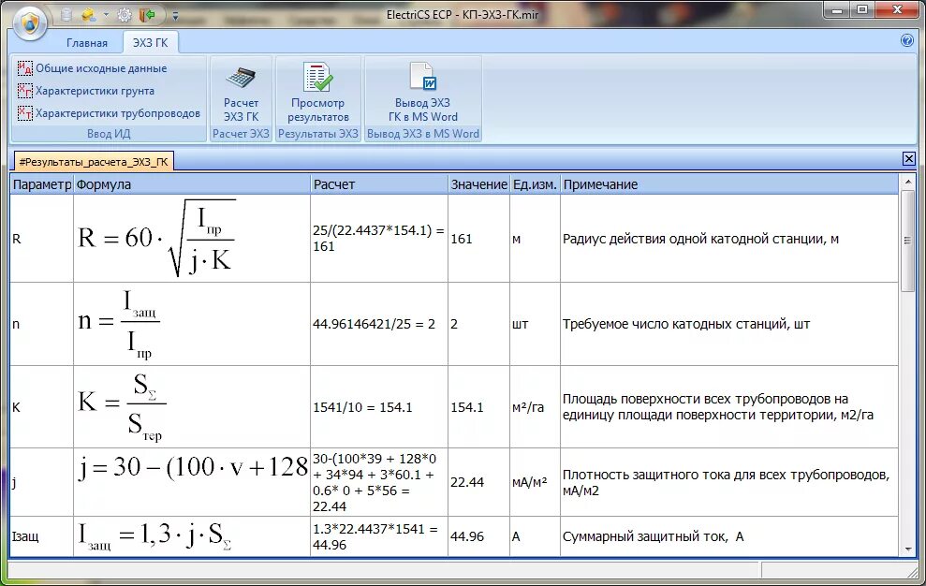Screen dimensions: 926x586
Task: Click the n = Iзащ/Iпр formula image
Action: point(119,324)
